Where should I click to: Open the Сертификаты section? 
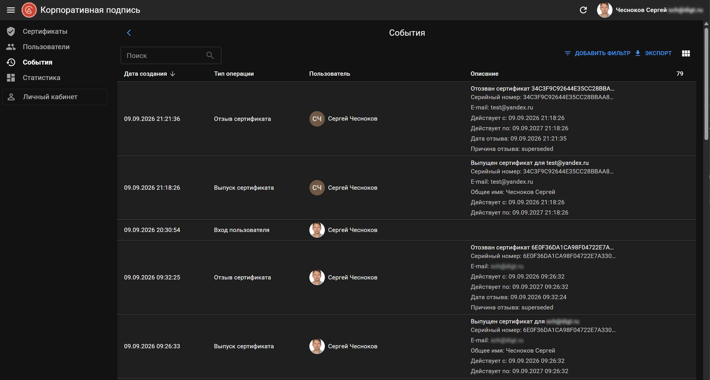[45, 31]
